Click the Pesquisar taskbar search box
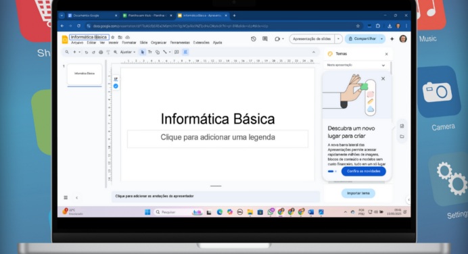This screenshot has width=468, height=254. point(179,212)
